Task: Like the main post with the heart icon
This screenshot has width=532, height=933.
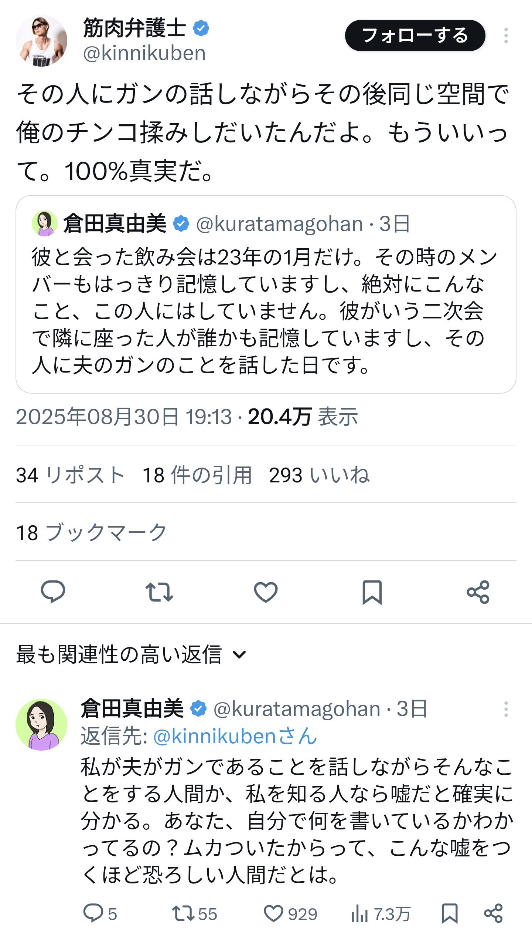Action: pos(266,592)
